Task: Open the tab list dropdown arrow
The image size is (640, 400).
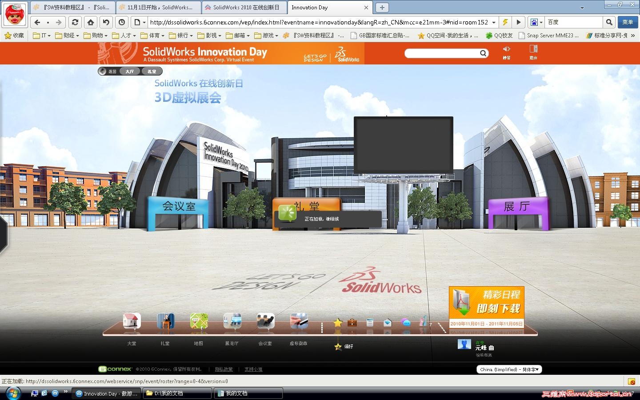Action: pyautogui.click(x=582, y=8)
